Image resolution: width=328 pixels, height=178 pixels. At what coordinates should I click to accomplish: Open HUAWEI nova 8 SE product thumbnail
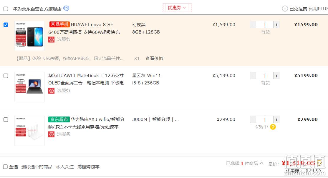click(29, 36)
